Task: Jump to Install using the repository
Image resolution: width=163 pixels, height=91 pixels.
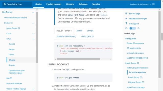Action: click(138, 68)
